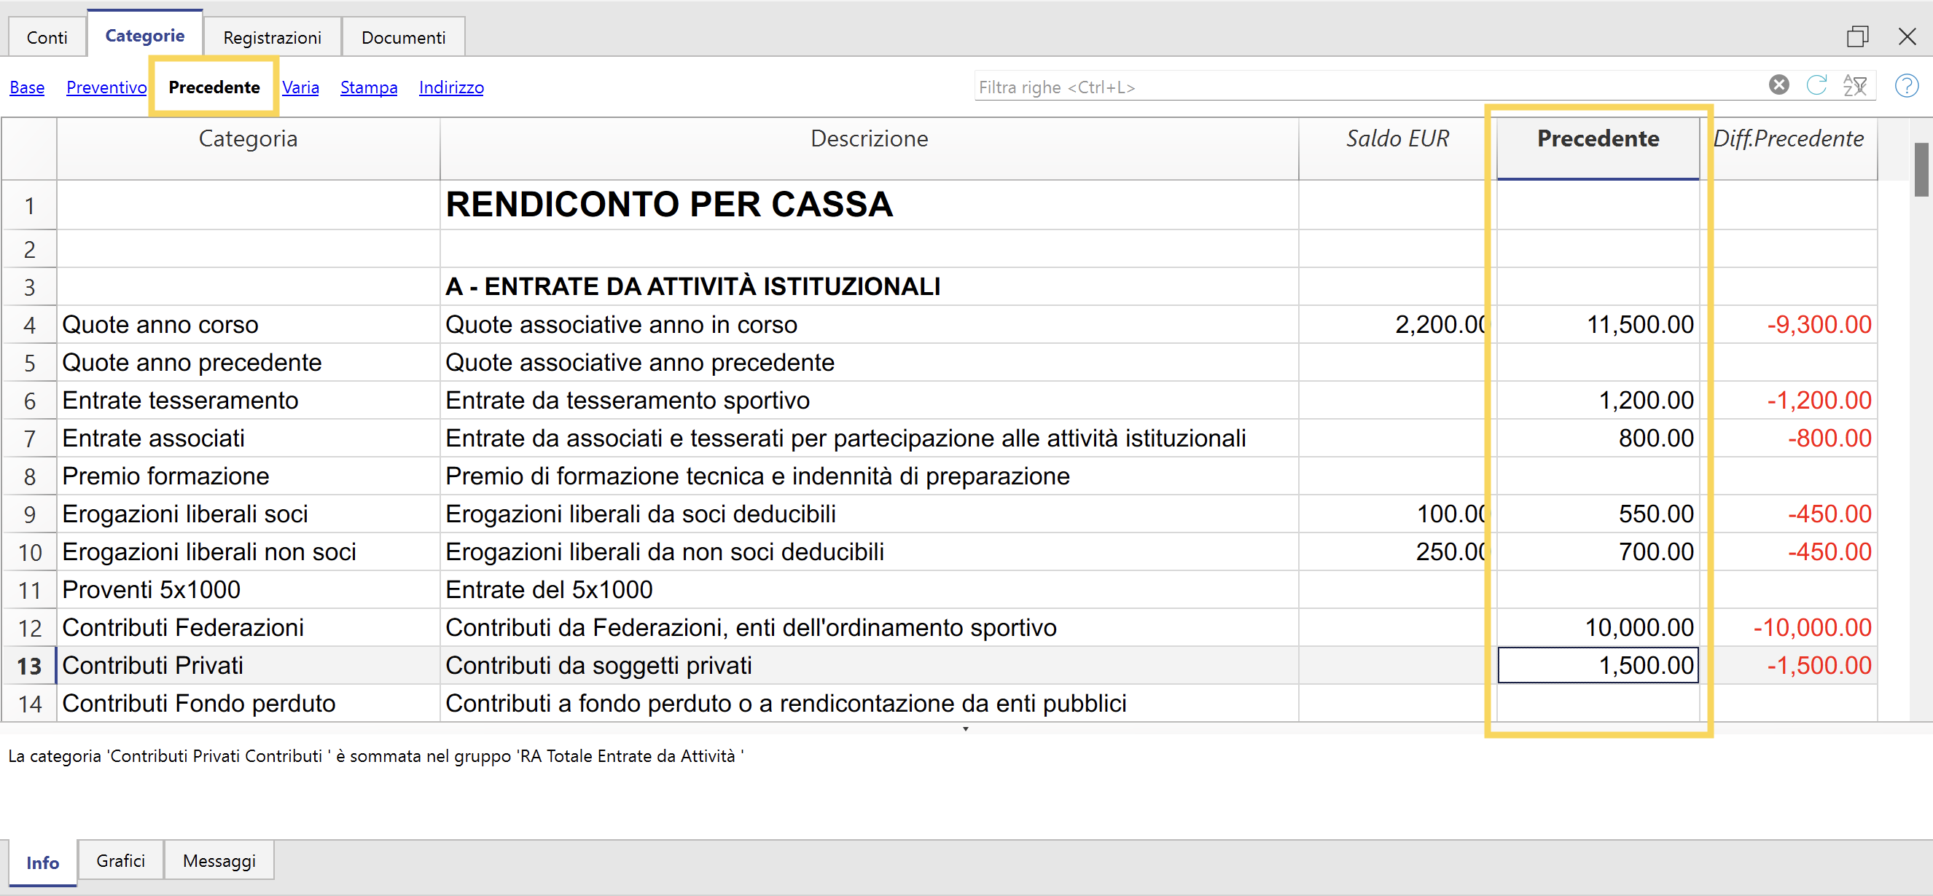Screen dimensions: 1933x896
Task: Click the sort filter A-Z icon
Action: coord(1855,85)
